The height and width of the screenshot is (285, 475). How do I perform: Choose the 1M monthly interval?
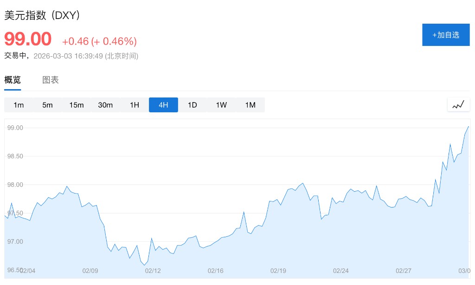pyautogui.click(x=250, y=105)
